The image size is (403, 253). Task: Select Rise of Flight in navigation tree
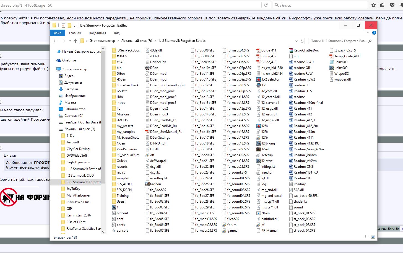click(x=76, y=222)
